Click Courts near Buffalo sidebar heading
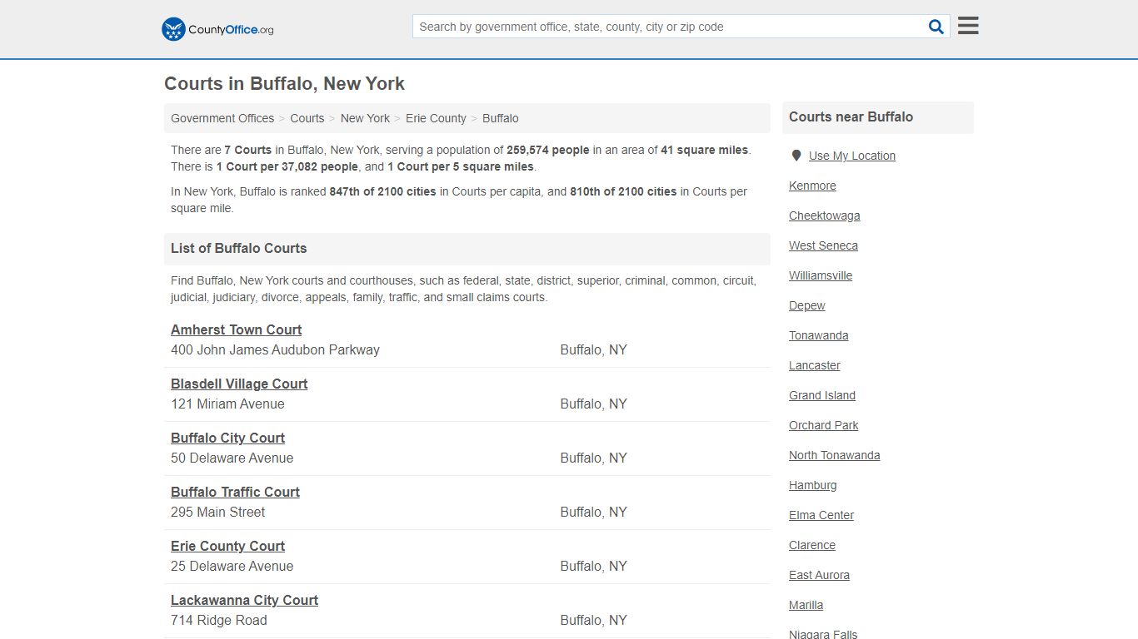The height and width of the screenshot is (639, 1138). 851,116
